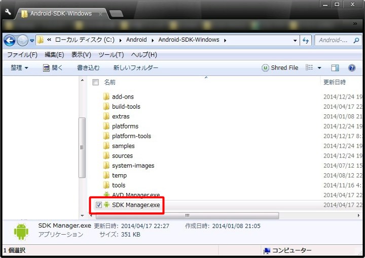Select the Android-SDK-Windows tab

(x=61, y=14)
